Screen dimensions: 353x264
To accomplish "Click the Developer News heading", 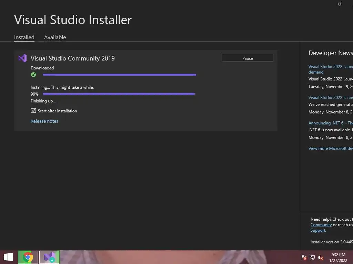I will coord(331,53).
